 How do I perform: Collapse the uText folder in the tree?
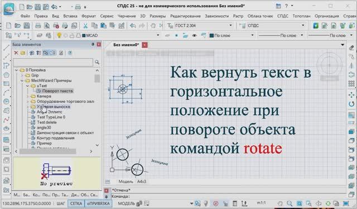(27, 86)
